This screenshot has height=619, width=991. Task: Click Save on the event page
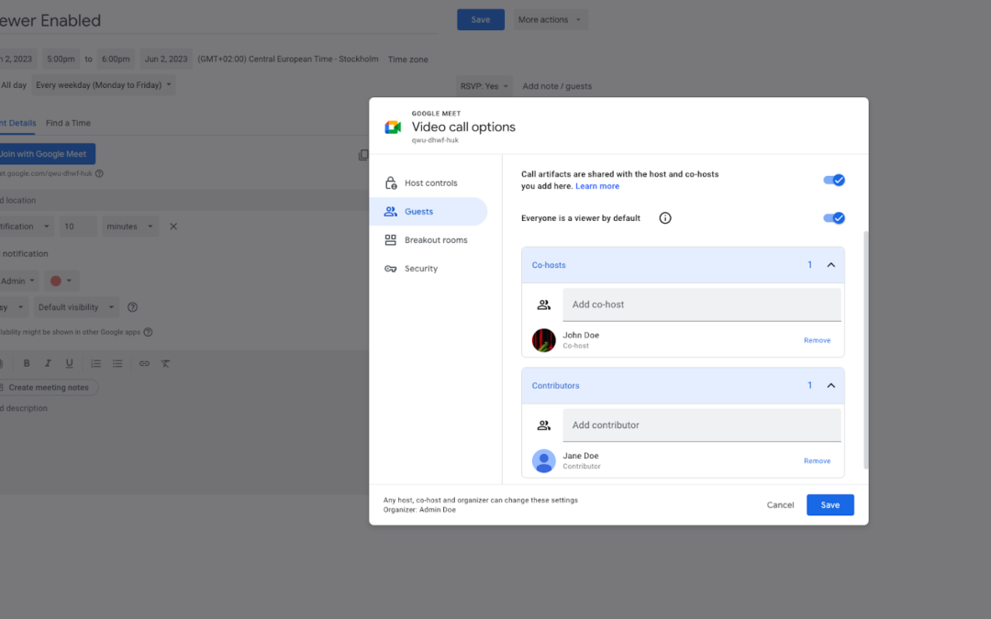pyautogui.click(x=480, y=19)
